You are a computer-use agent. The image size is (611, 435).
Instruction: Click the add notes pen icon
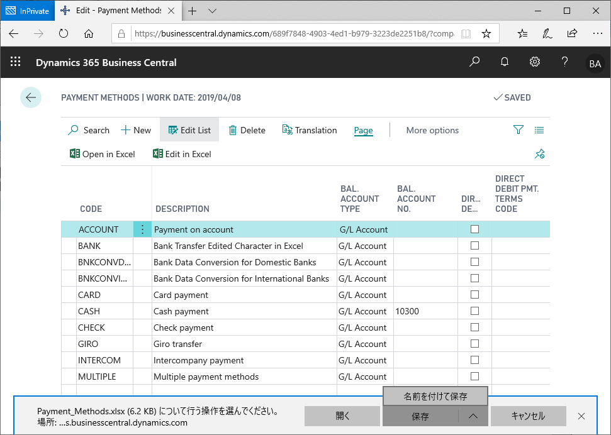click(x=547, y=33)
